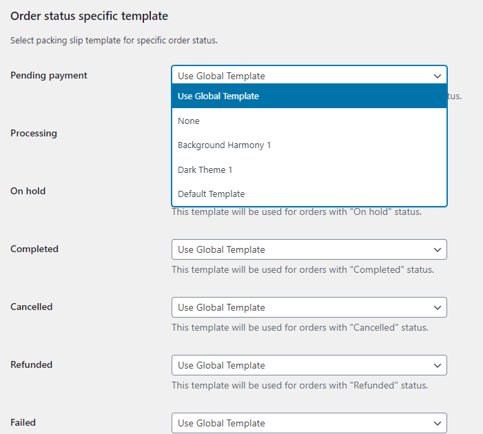This screenshot has height=434, width=483.
Task: Click the 'Completed' field label
Action: tap(34, 249)
